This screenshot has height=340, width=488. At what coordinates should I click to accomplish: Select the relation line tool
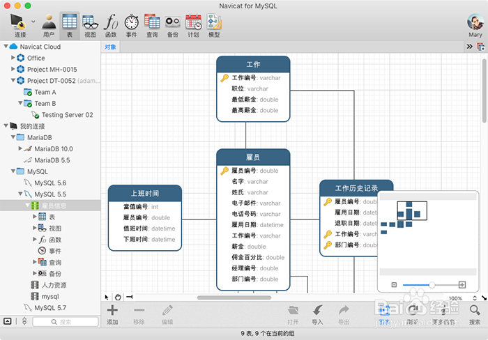(x=130, y=297)
